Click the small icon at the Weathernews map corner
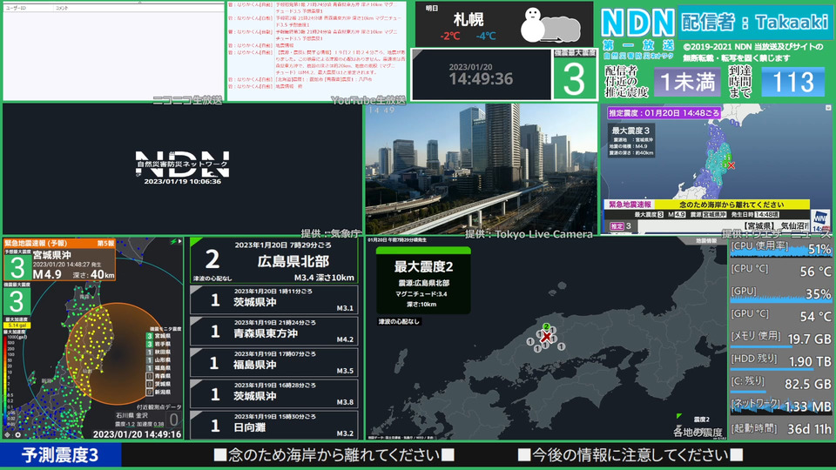 [x=828, y=108]
